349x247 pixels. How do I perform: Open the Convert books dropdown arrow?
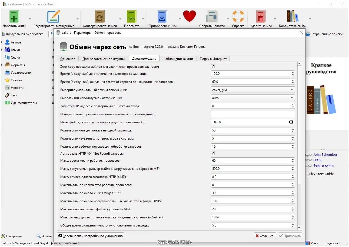[x=120, y=19]
